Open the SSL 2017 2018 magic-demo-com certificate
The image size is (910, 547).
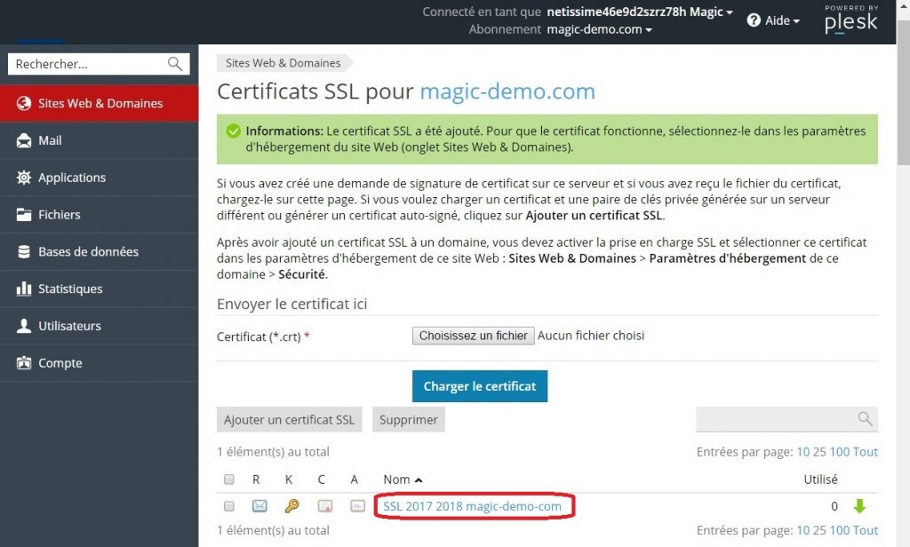coord(473,506)
